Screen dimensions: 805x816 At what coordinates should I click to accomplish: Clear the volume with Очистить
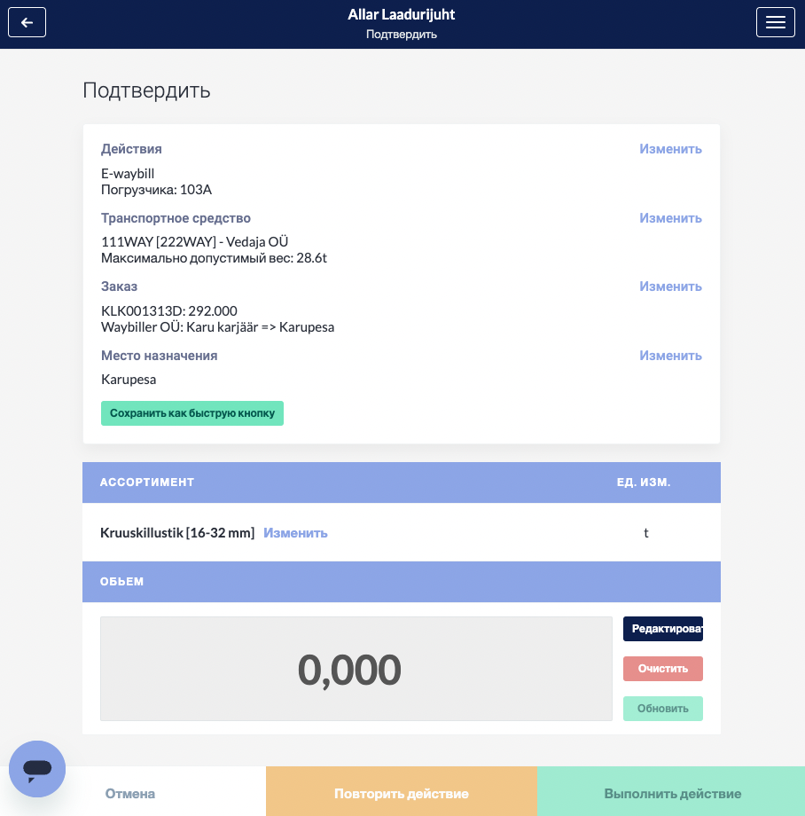point(663,669)
